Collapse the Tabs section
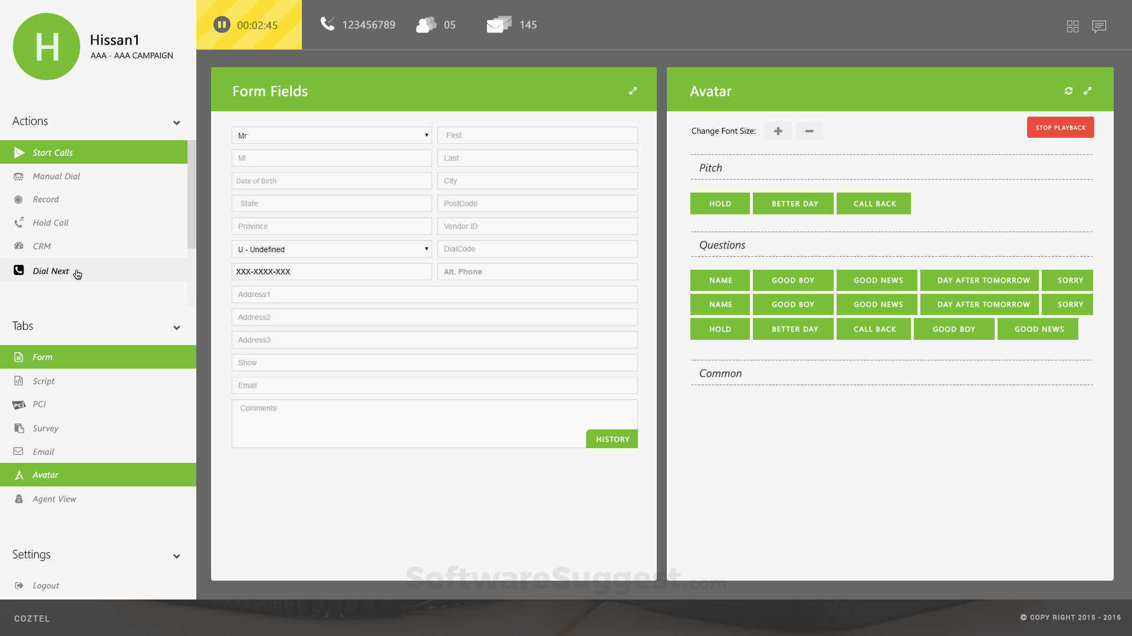This screenshot has height=636, width=1132. point(176,327)
